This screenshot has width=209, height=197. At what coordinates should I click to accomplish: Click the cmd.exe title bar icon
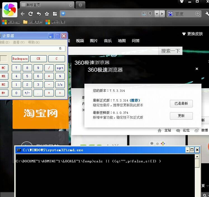click(19, 150)
